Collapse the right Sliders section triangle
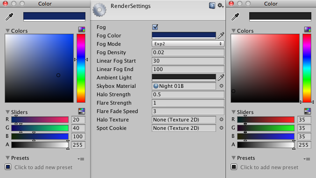This screenshot has width=316, height=178. [x=233, y=112]
